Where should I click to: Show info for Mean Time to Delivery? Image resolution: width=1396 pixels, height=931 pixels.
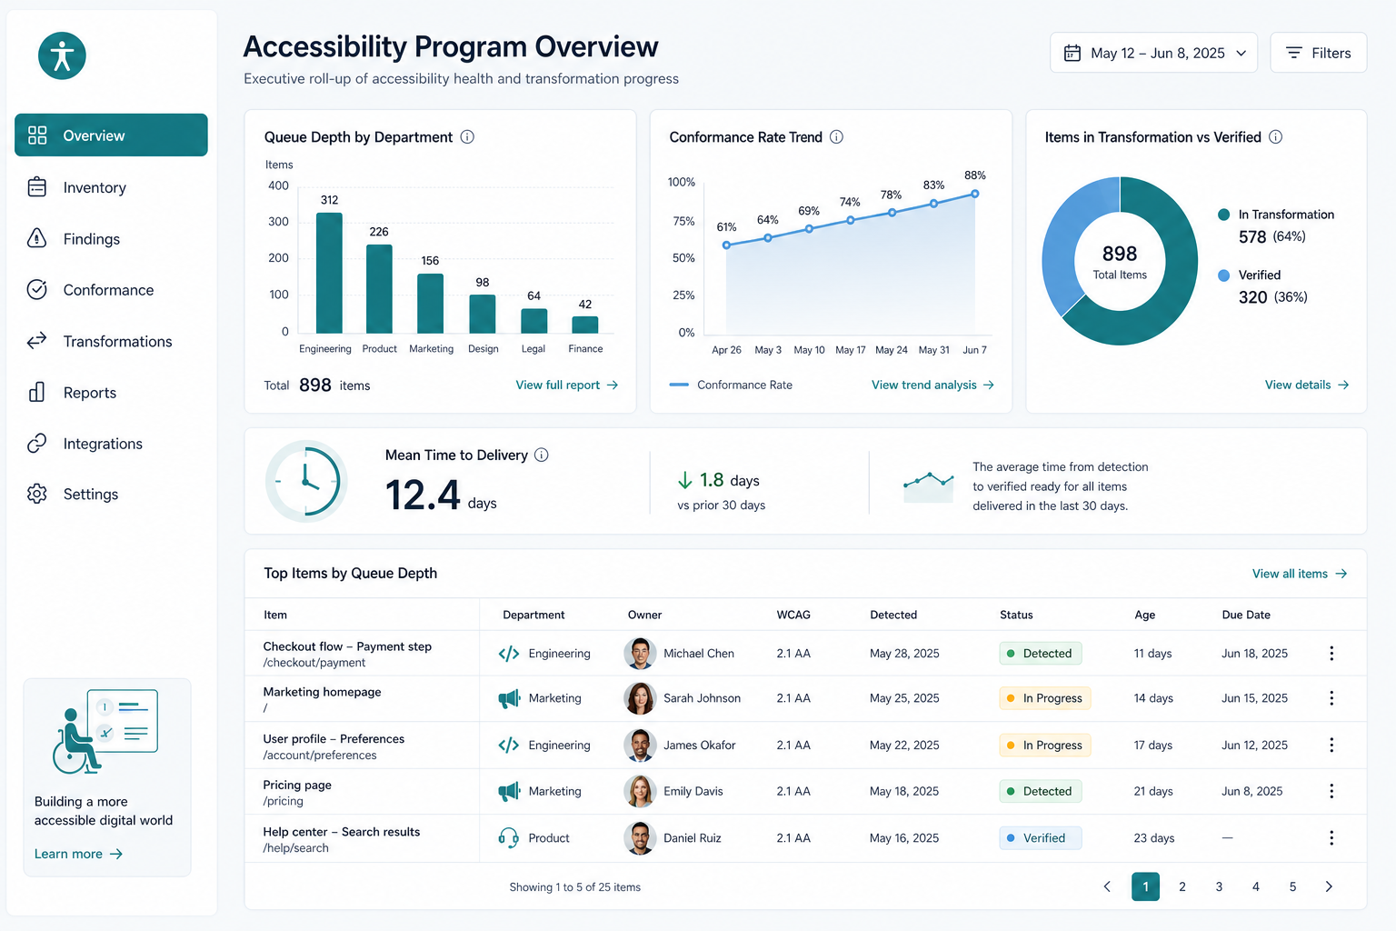(542, 455)
